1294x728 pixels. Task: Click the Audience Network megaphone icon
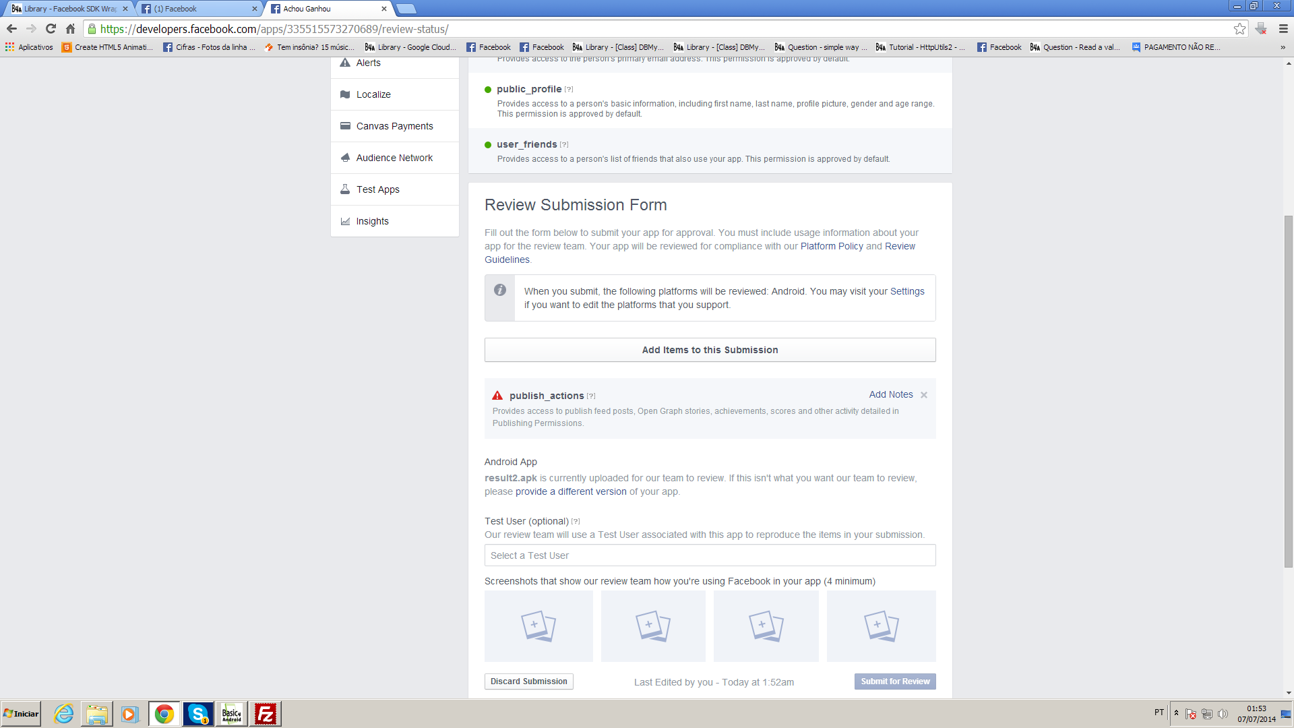click(345, 158)
